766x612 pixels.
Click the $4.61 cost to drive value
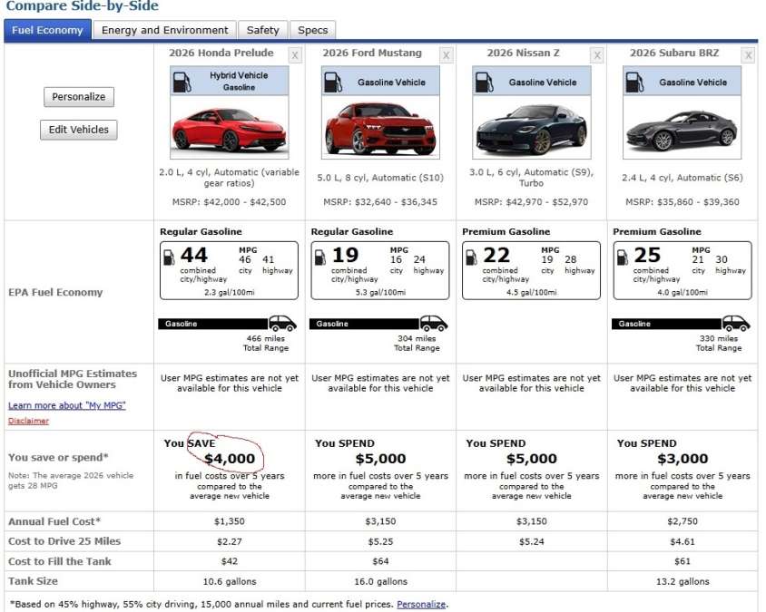tap(683, 541)
